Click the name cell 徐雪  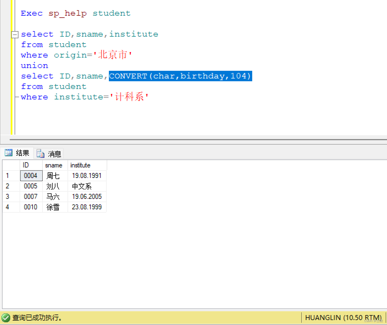coord(55,207)
